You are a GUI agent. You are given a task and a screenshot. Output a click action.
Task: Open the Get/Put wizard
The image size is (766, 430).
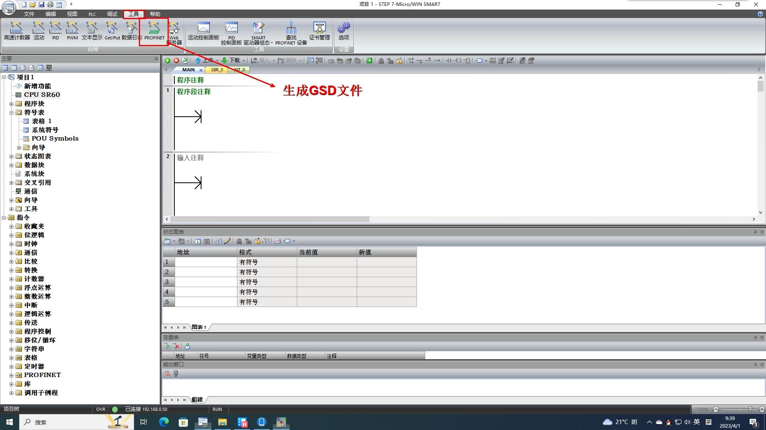click(x=112, y=31)
